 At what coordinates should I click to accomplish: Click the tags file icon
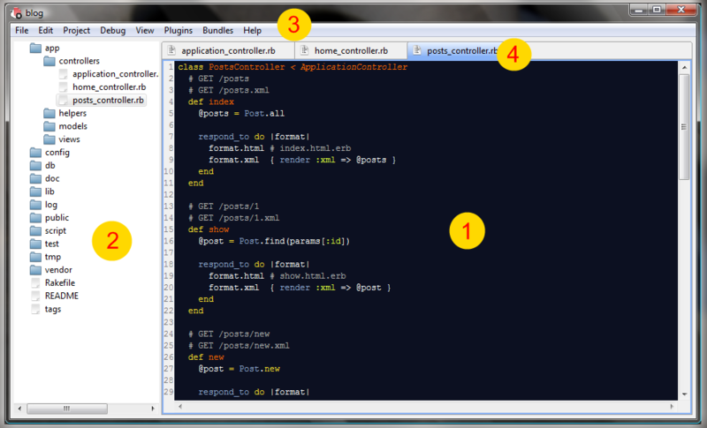tap(35, 309)
